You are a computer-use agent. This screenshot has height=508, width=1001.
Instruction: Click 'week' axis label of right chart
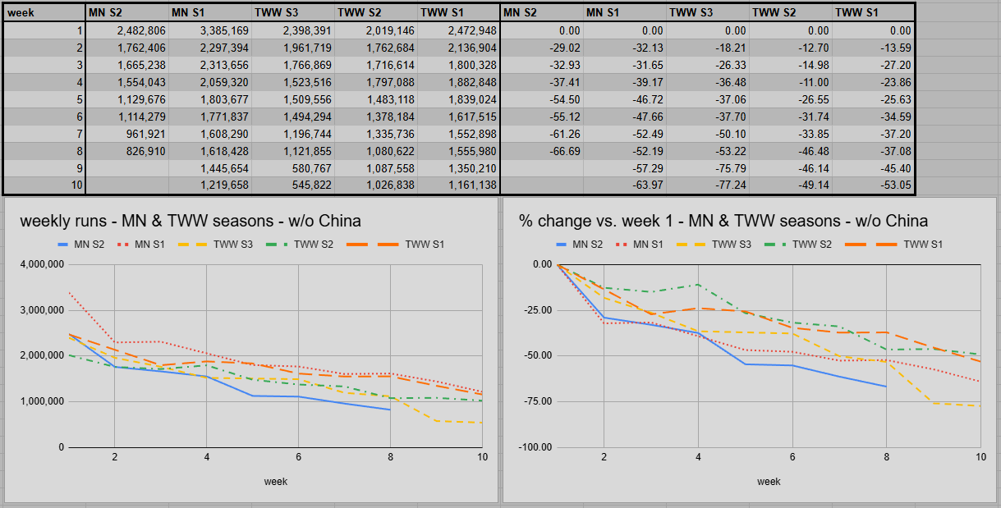[x=769, y=482]
